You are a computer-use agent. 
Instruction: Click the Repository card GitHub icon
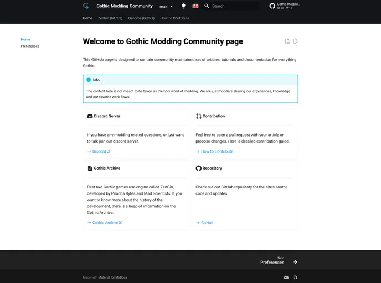coord(198,168)
